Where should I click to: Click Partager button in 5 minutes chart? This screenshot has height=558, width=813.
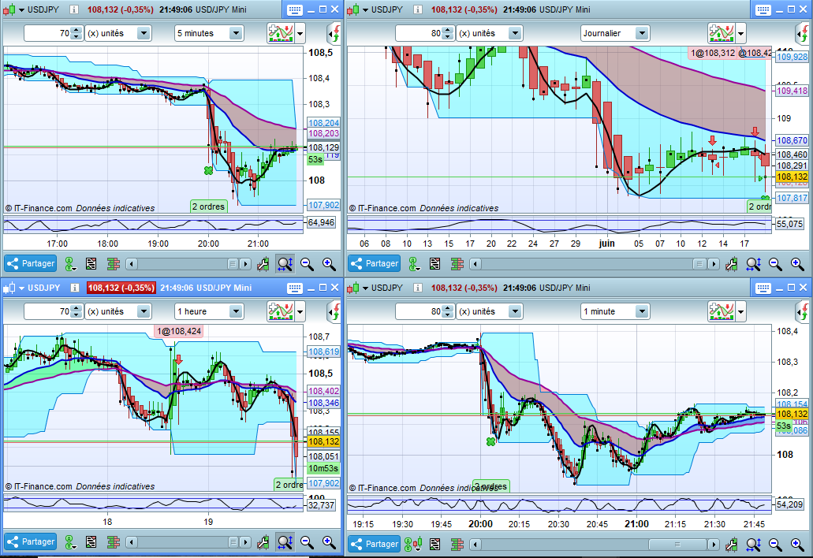(31, 264)
